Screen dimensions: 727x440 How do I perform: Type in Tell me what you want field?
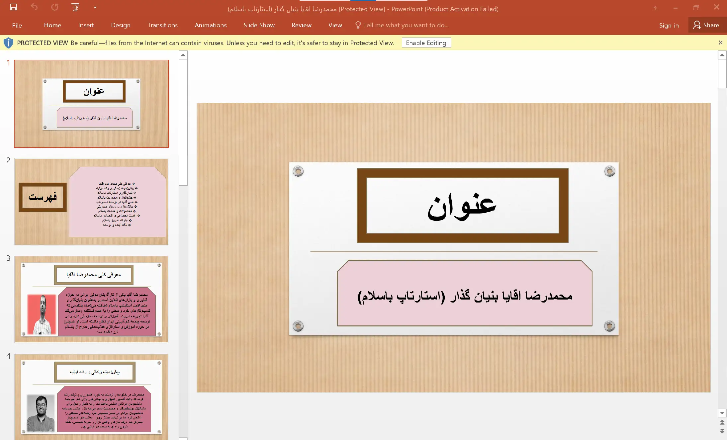point(406,25)
